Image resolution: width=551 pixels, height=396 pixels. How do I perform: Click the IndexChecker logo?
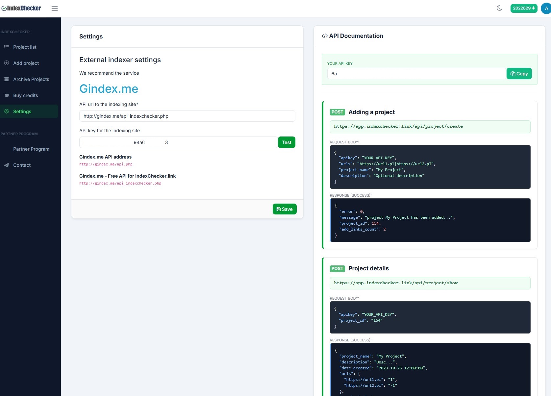pos(21,8)
